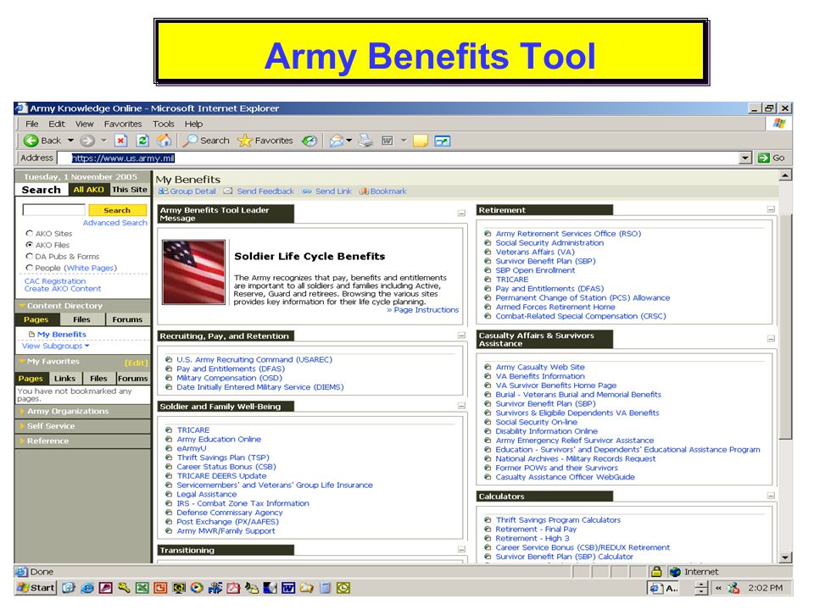Image resolution: width=814 pixels, height=610 pixels.
Task: Collapse the My Favorites section
Action: point(22,362)
